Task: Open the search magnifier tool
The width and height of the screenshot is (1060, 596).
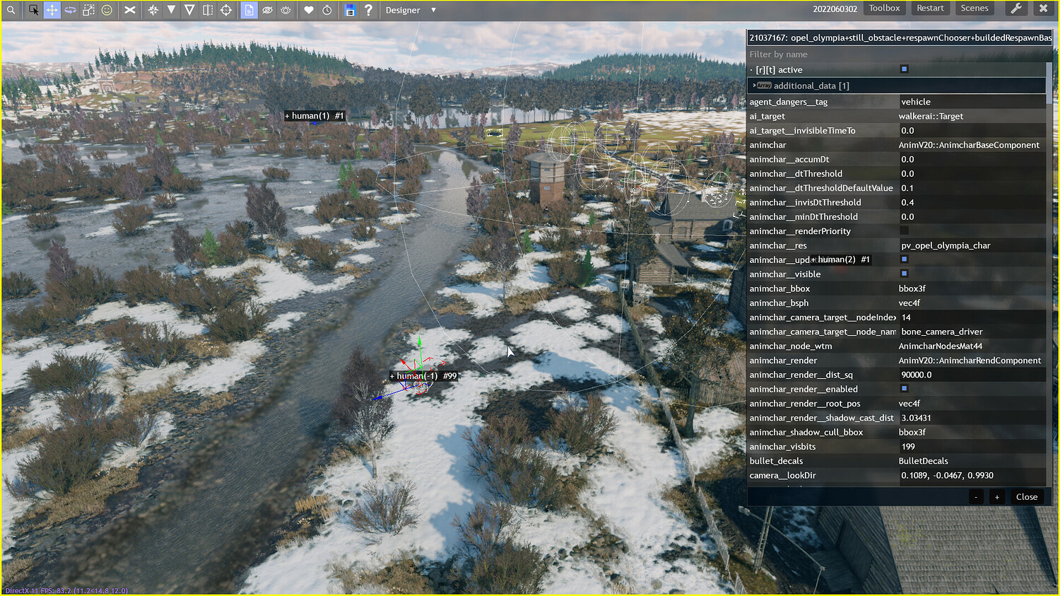Action: [11, 10]
